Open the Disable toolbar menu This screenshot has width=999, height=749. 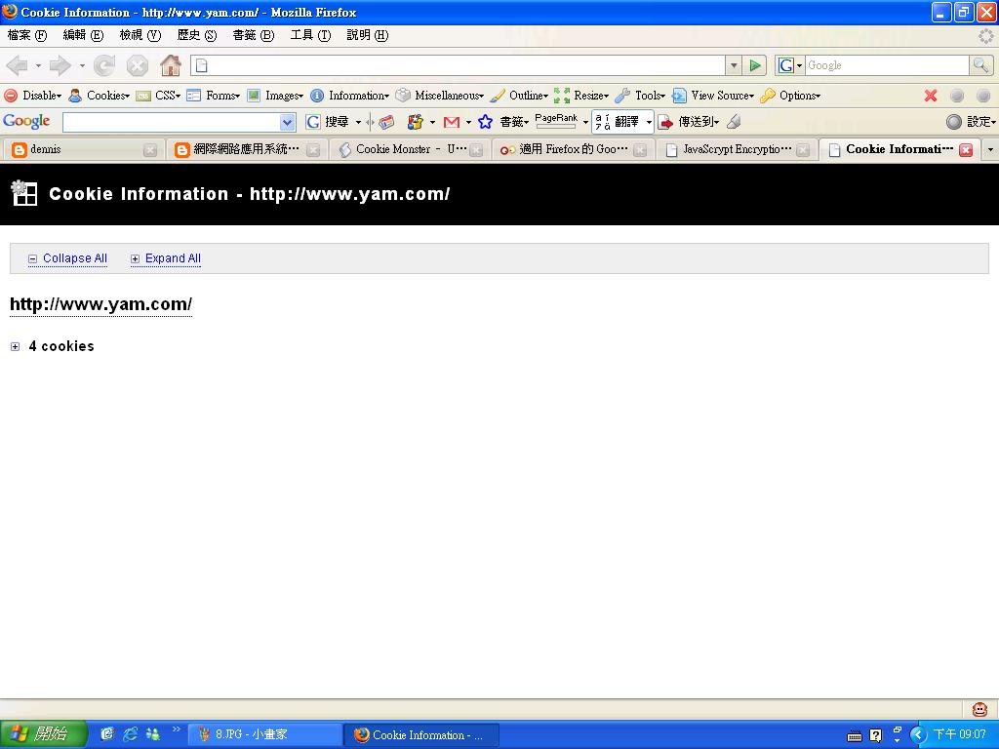click(33, 96)
